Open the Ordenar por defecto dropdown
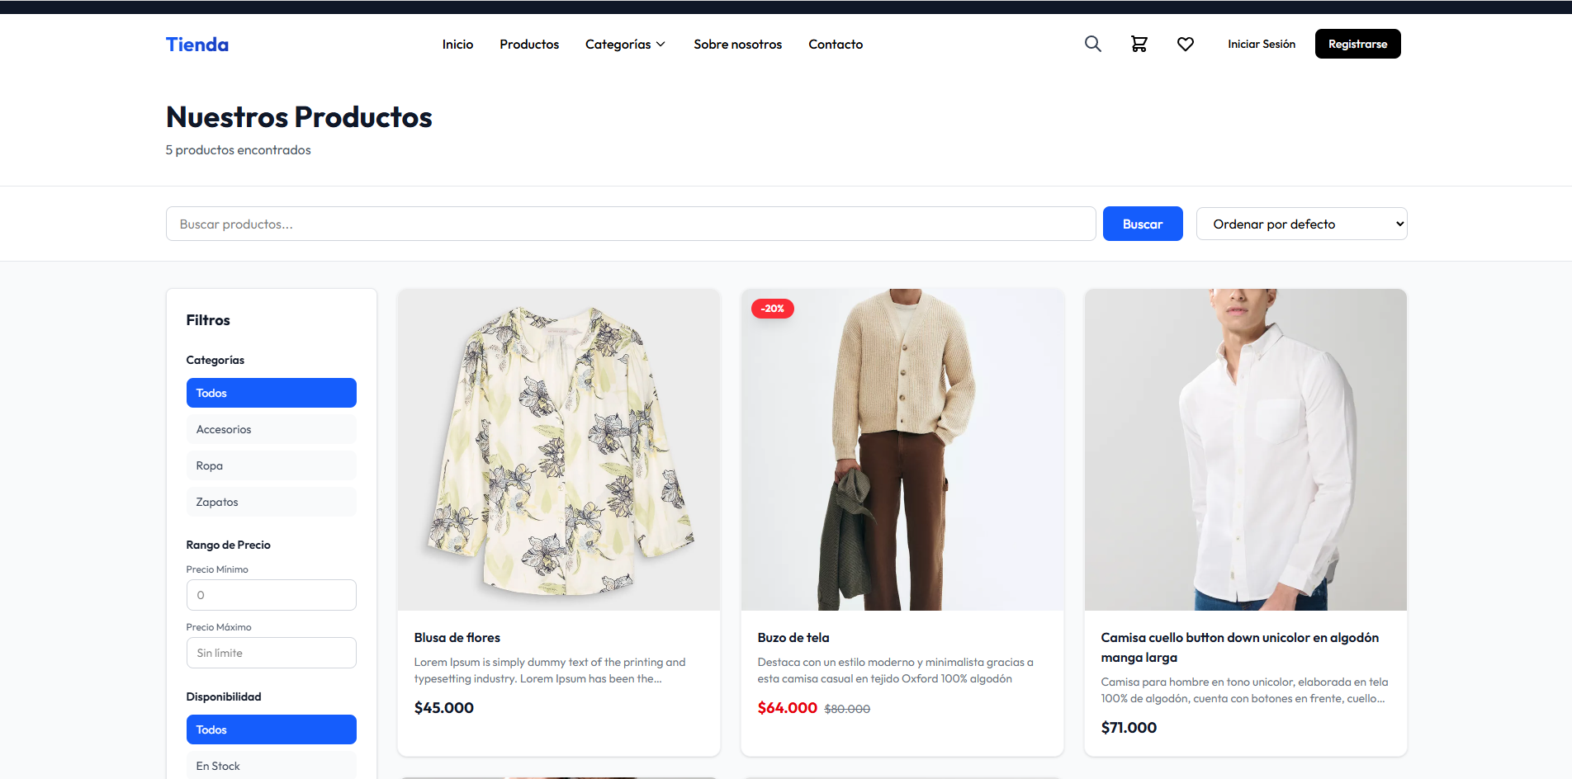 pos(1301,224)
